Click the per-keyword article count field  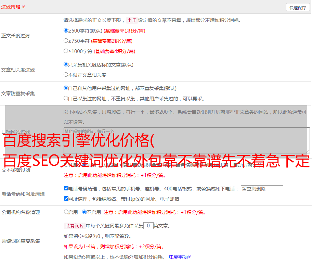[x=148, y=226]
